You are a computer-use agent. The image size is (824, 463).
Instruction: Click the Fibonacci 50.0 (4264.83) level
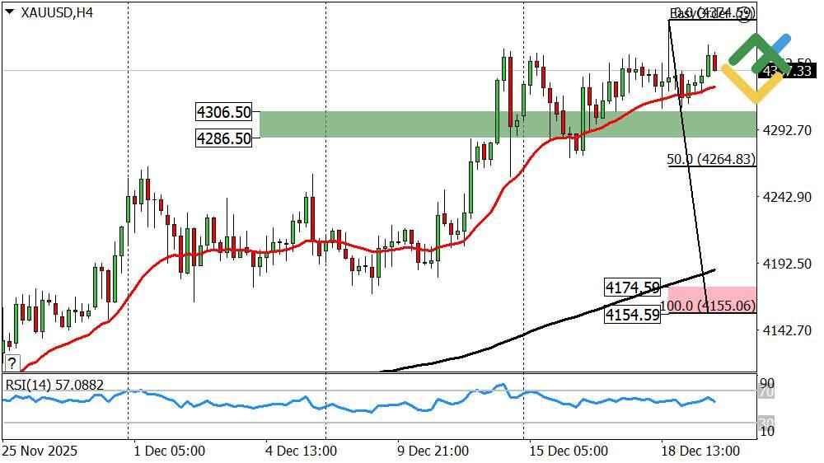(712, 160)
